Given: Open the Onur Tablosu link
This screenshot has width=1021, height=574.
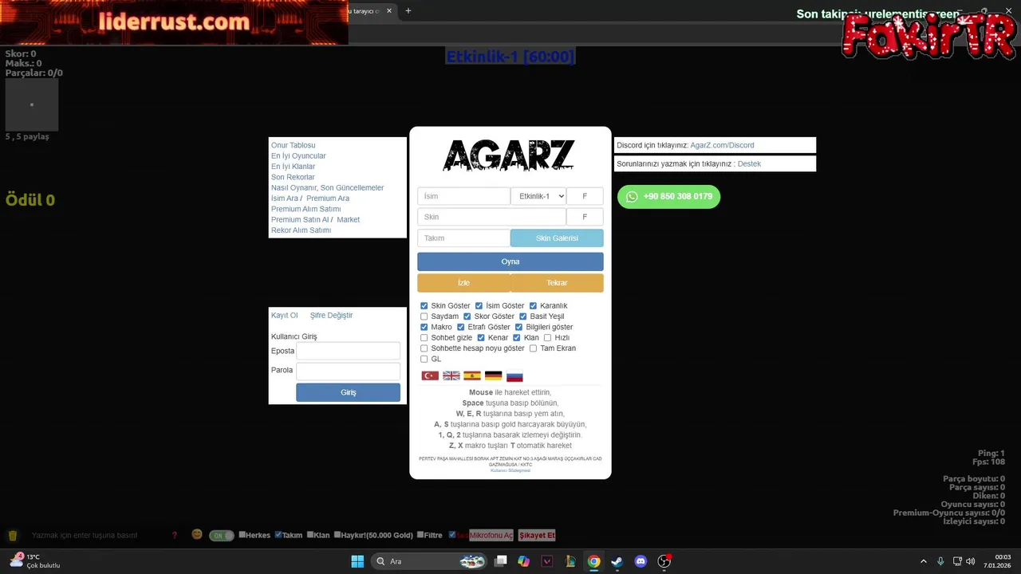Looking at the screenshot, I should [294, 145].
